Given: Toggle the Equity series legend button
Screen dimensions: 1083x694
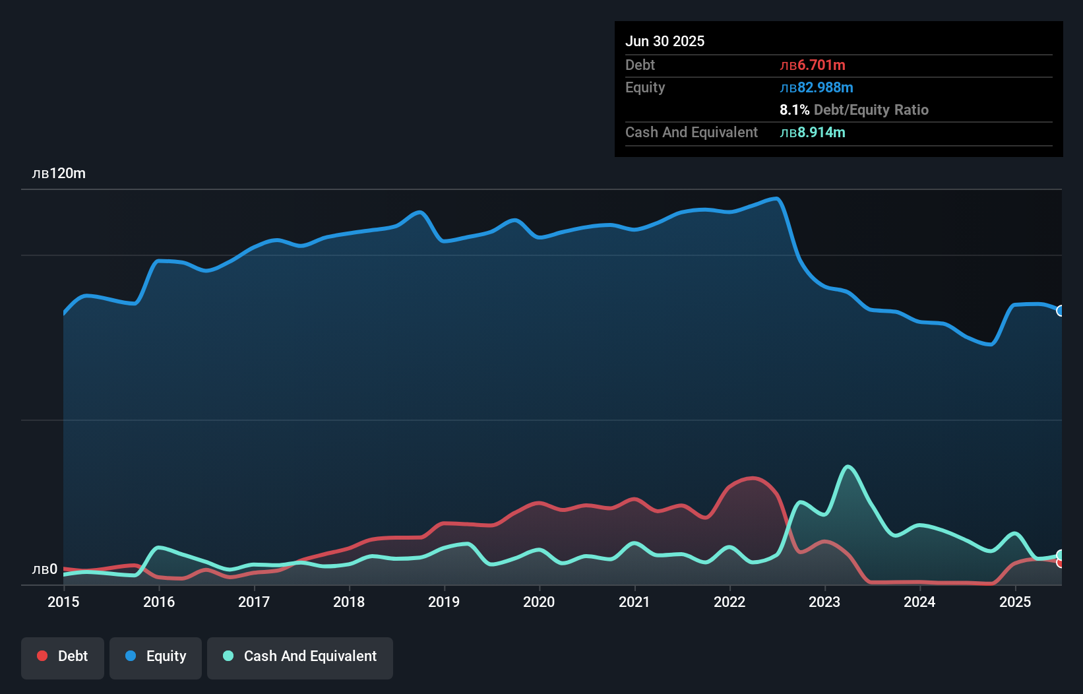Looking at the screenshot, I should pyautogui.click(x=156, y=657).
